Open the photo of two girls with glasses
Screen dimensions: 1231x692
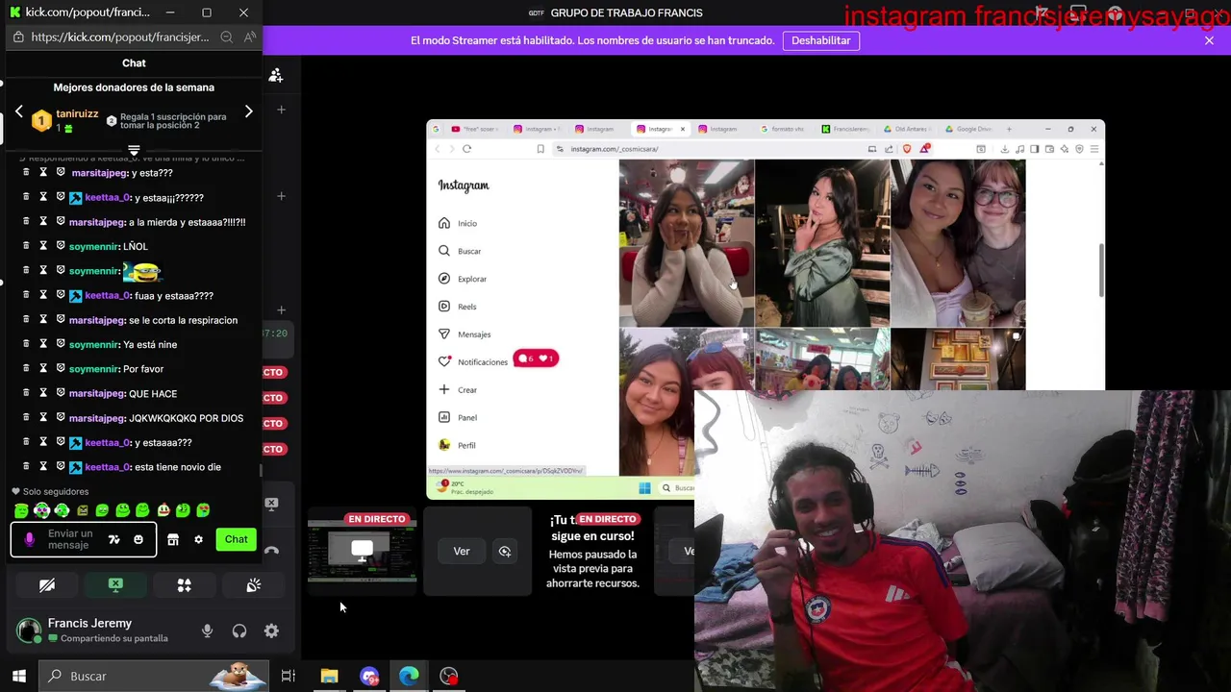958,243
